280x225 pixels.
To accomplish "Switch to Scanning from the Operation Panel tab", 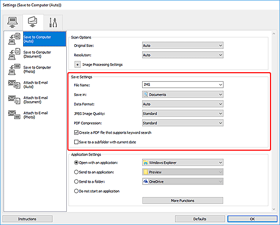I will pyautogui.click(x=33, y=22).
